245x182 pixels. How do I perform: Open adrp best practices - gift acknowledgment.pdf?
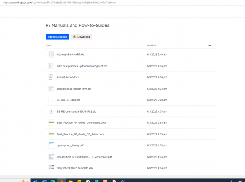(x=82, y=66)
